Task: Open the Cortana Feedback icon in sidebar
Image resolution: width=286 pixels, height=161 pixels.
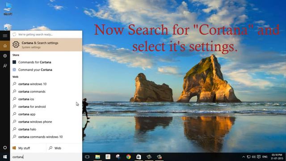Action: point(5,66)
